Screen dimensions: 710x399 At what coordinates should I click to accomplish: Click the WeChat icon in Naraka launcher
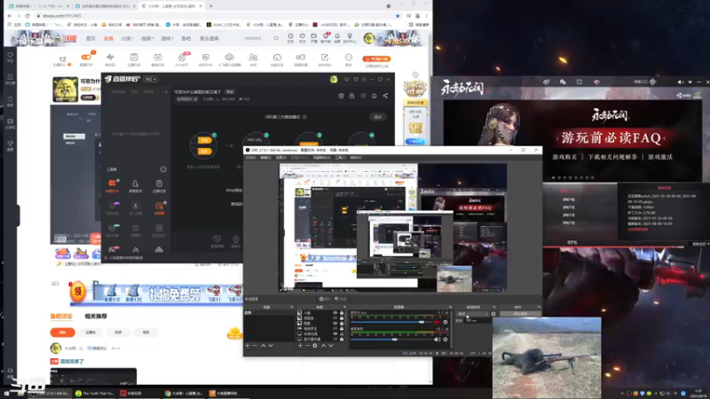(x=563, y=82)
